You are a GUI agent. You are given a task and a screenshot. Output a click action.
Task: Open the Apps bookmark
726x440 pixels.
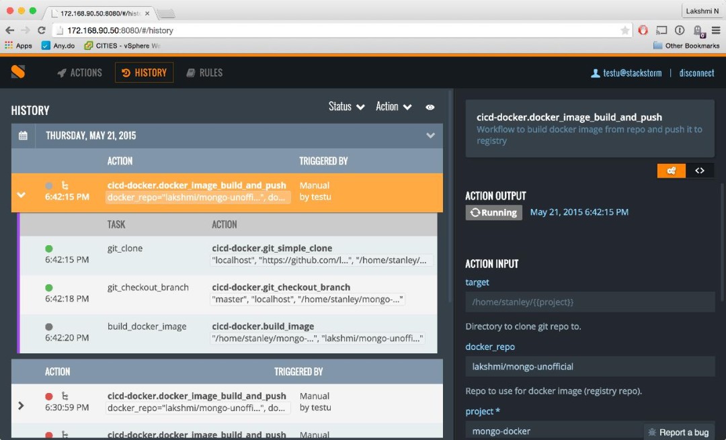click(19, 45)
